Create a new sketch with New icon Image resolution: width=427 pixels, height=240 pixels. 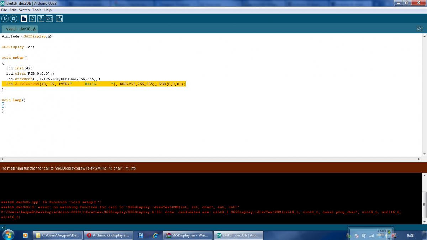24,18
